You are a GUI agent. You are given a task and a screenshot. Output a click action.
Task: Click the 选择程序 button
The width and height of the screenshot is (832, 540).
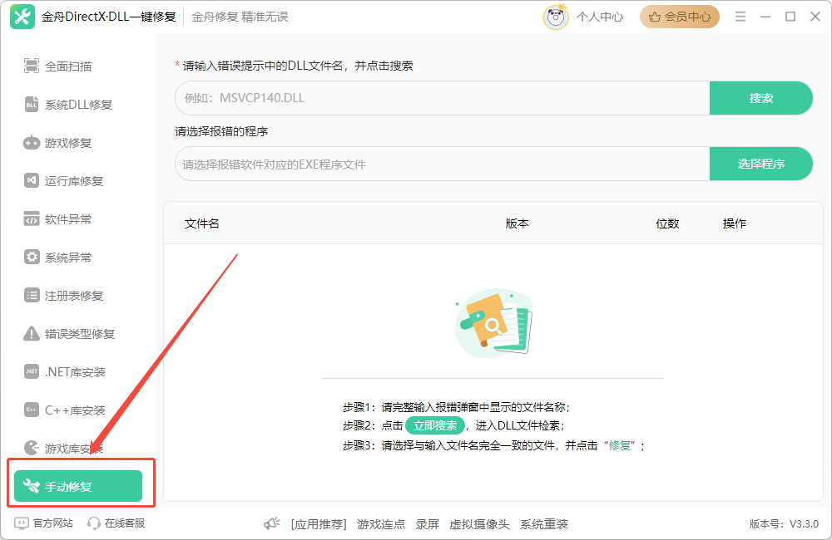761,164
